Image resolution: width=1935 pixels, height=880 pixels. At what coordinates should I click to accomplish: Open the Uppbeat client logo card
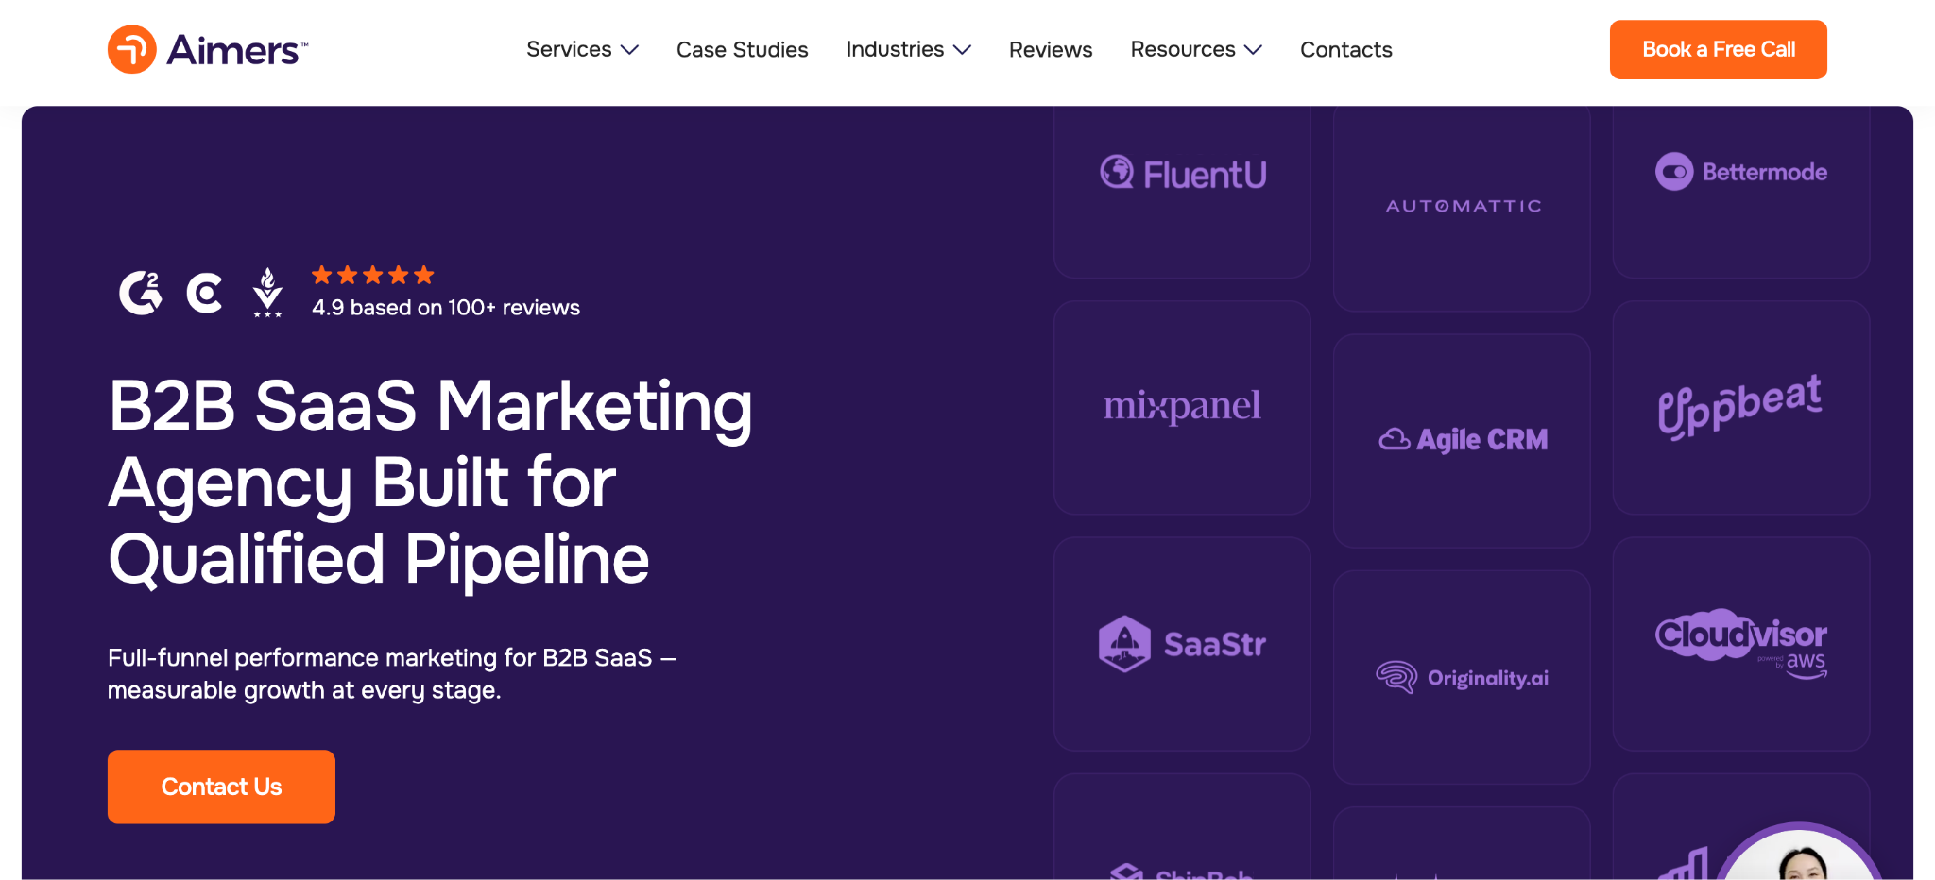tap(1741, 407)
